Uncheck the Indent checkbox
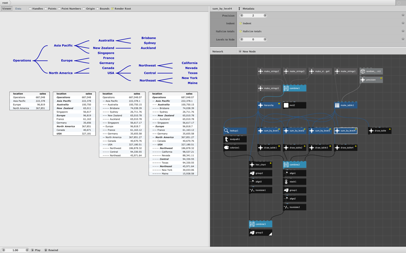 [x=240, y=23]
